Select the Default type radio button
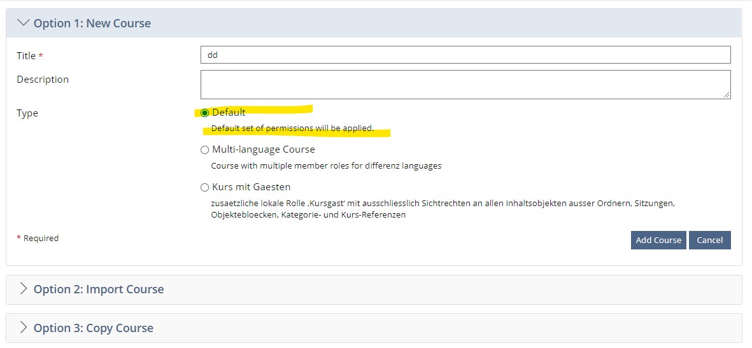The height and width of the screenshot is (348, 752). click(204, 113)
